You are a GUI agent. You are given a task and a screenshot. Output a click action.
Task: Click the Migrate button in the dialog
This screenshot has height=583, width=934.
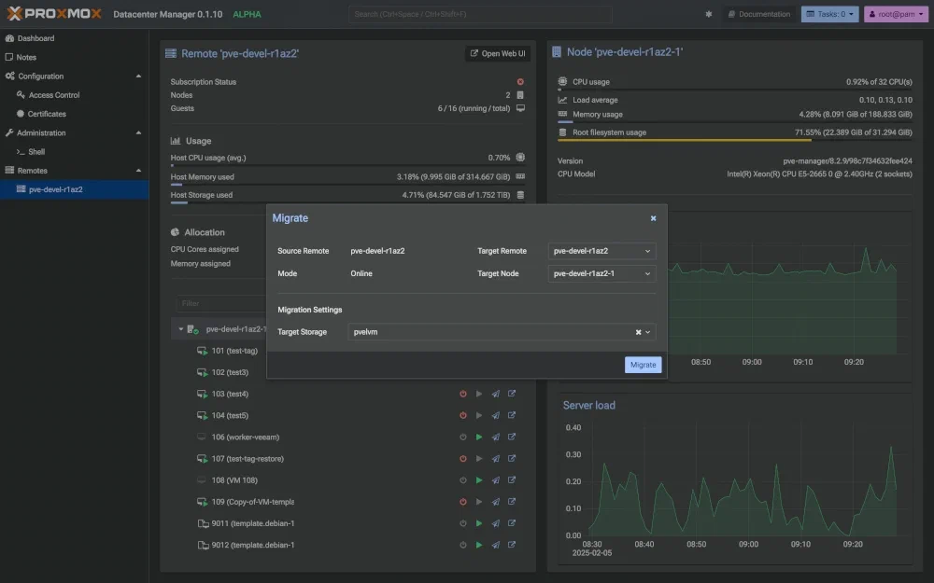pyautogui.click(x=643, y=365)
